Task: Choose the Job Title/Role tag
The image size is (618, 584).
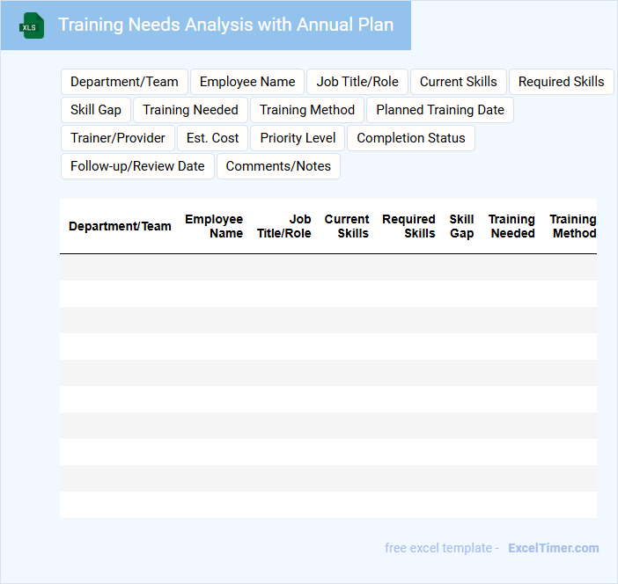Action: point(357,82)
